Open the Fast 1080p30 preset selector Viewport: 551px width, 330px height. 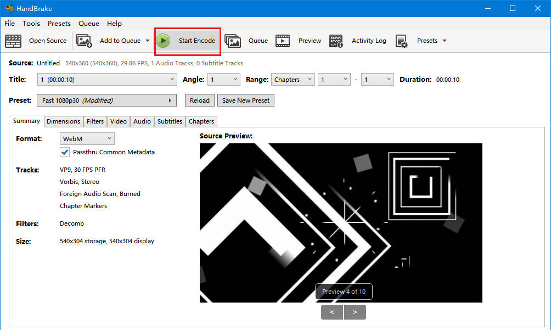click(x=106, y=100)
